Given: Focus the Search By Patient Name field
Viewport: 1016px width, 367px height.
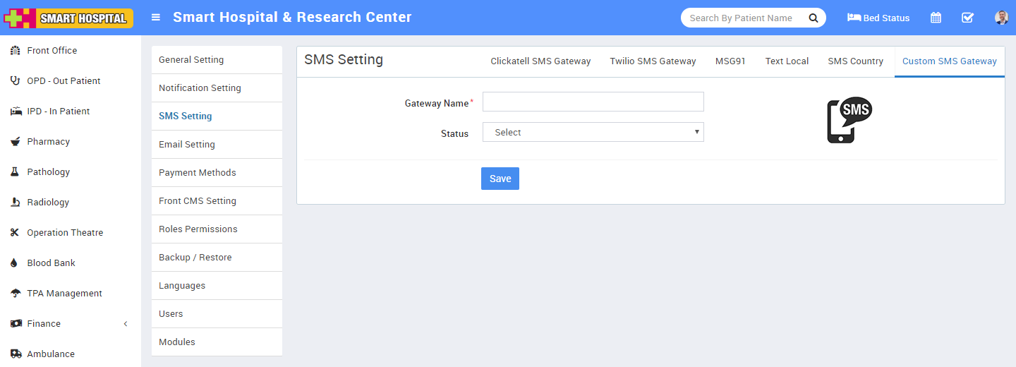Looking at the screenshot, I should (x=741, y=18).
